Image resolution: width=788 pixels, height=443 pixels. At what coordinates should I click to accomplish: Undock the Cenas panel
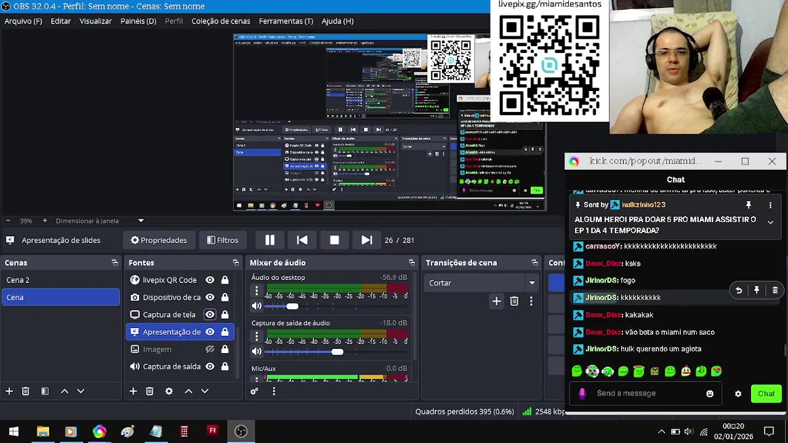(x=115, y=263)
